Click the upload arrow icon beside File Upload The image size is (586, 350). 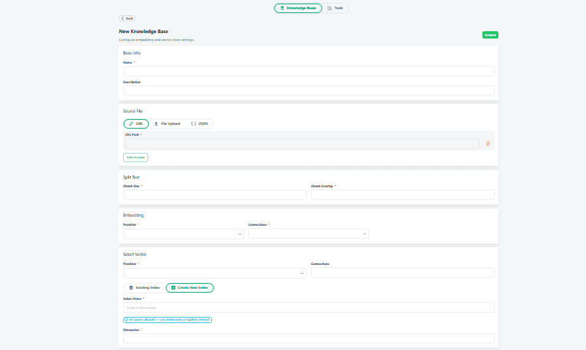[156, 124]
